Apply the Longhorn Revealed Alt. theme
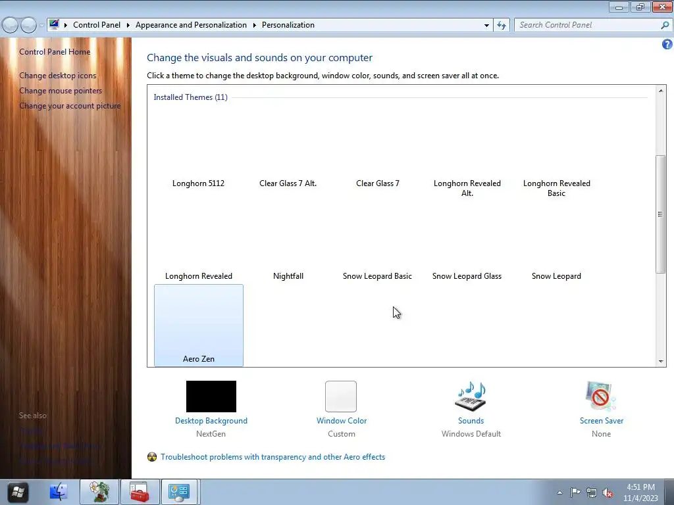Viewport: 674px width, 505px height. coord(467,153)
